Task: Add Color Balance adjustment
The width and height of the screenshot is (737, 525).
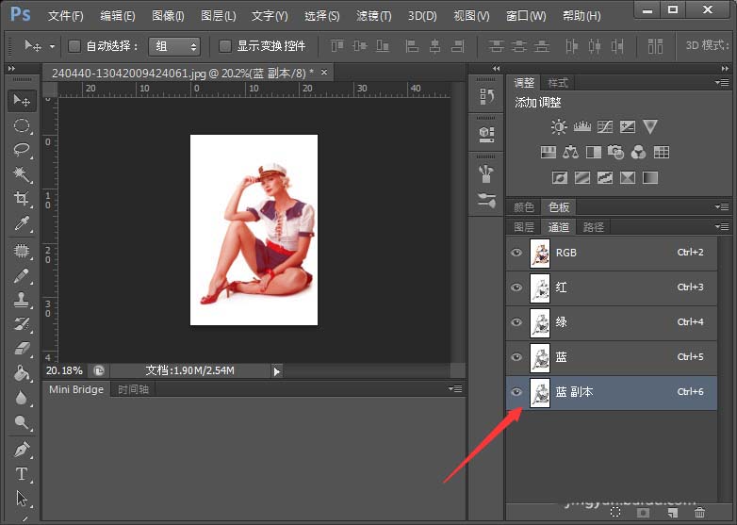Action: tap(570, 153)
